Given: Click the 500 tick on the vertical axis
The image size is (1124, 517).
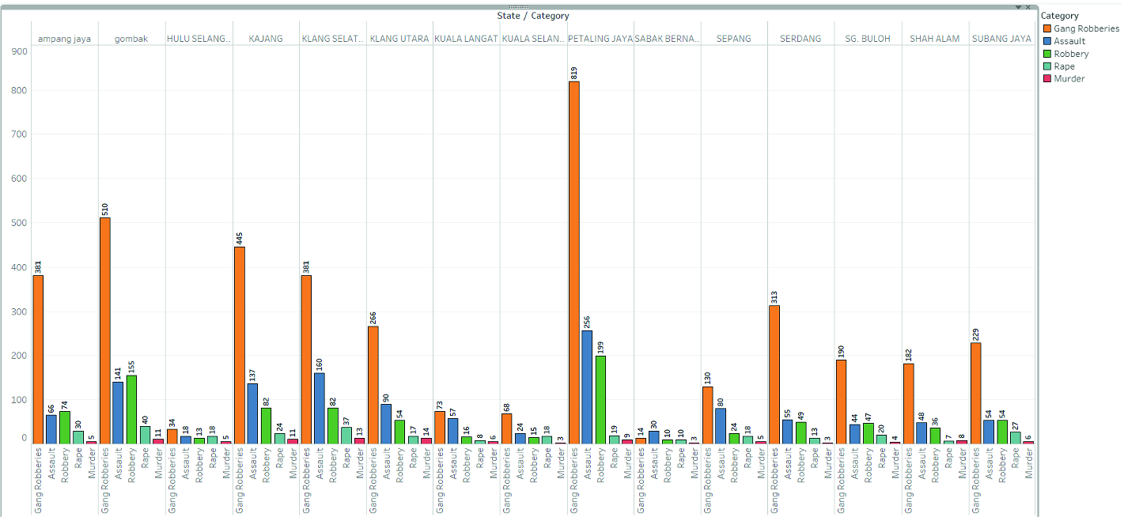Looking at the screenshot, I should click(17, 223).
